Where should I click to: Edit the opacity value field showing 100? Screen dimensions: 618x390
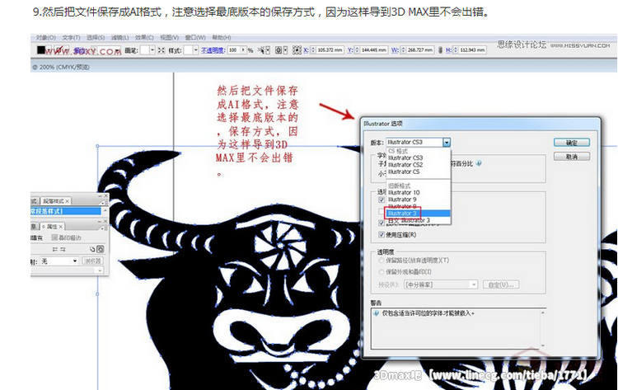point(234,50)
